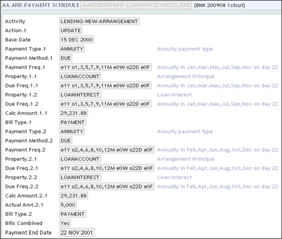Image resolution: width=282 pixels, height=239 pixels.
Task: Select the Due Freq.1.2 frequency field
Action: pos(105,104)
